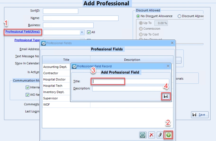Click the Professional Field(Area) link

[23, 32]
